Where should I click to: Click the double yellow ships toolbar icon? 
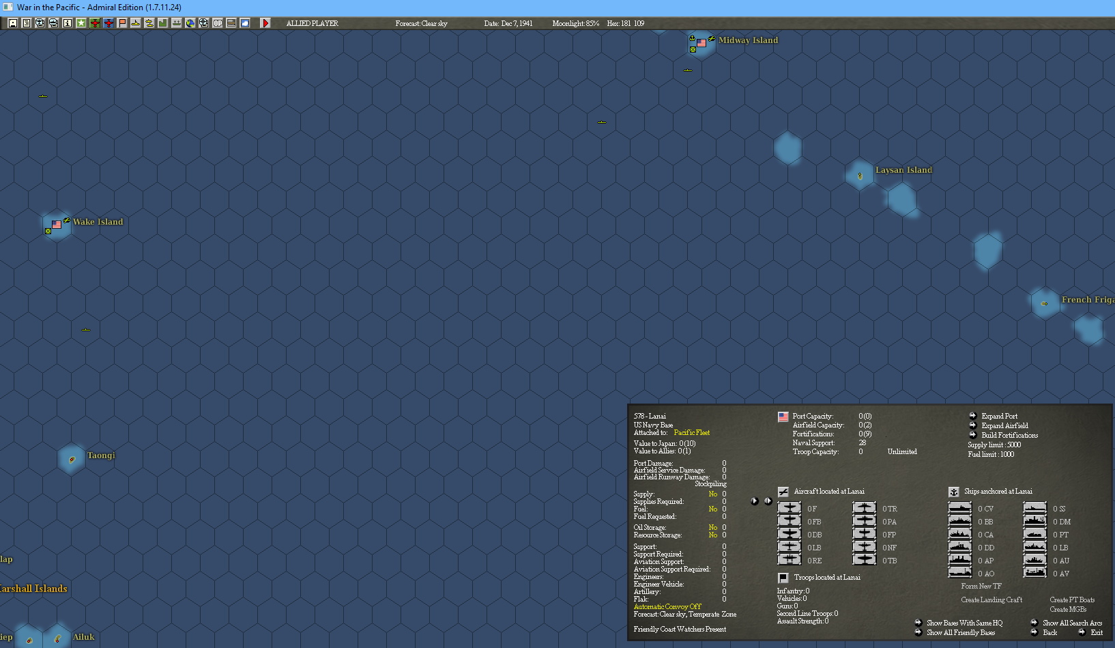point(149,23)
